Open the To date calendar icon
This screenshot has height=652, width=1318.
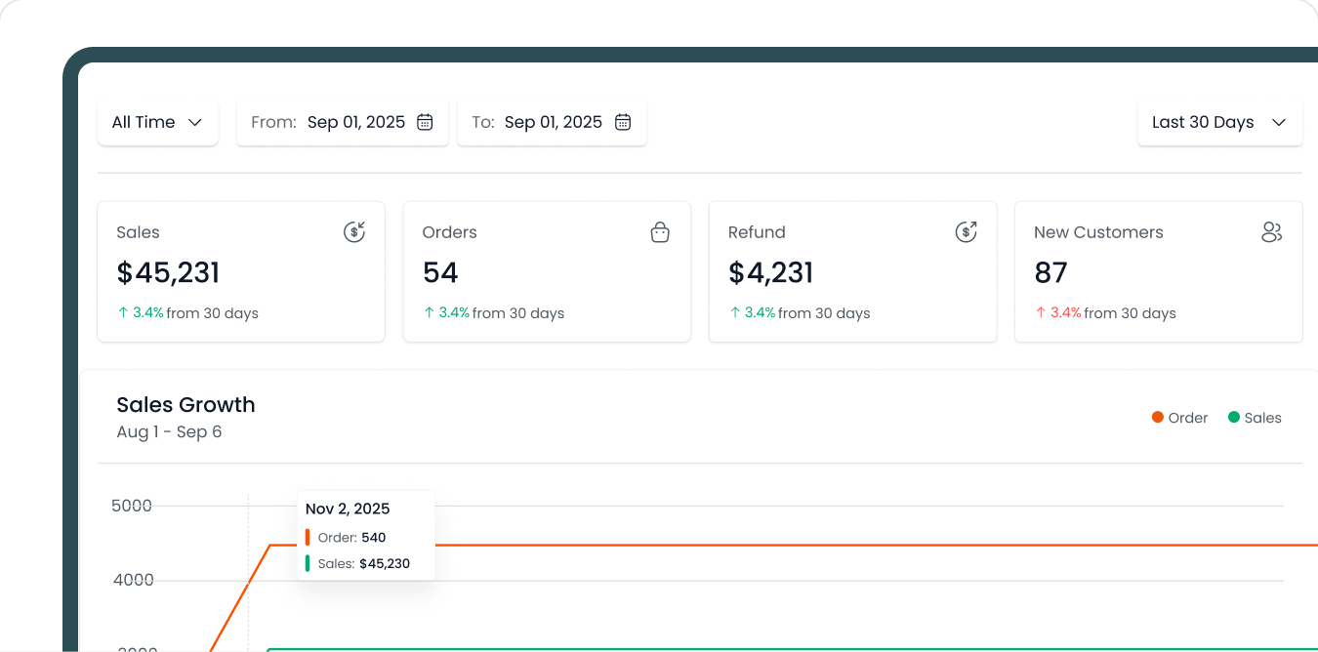point(623,122)
